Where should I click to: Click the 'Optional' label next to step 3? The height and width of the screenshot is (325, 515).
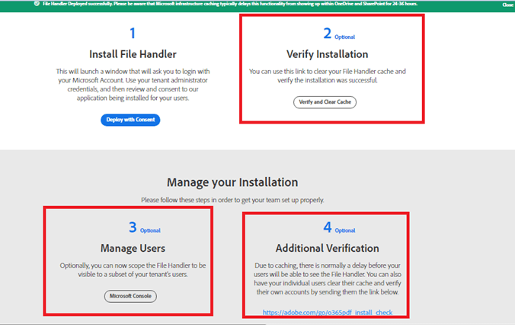click(150, 230)
